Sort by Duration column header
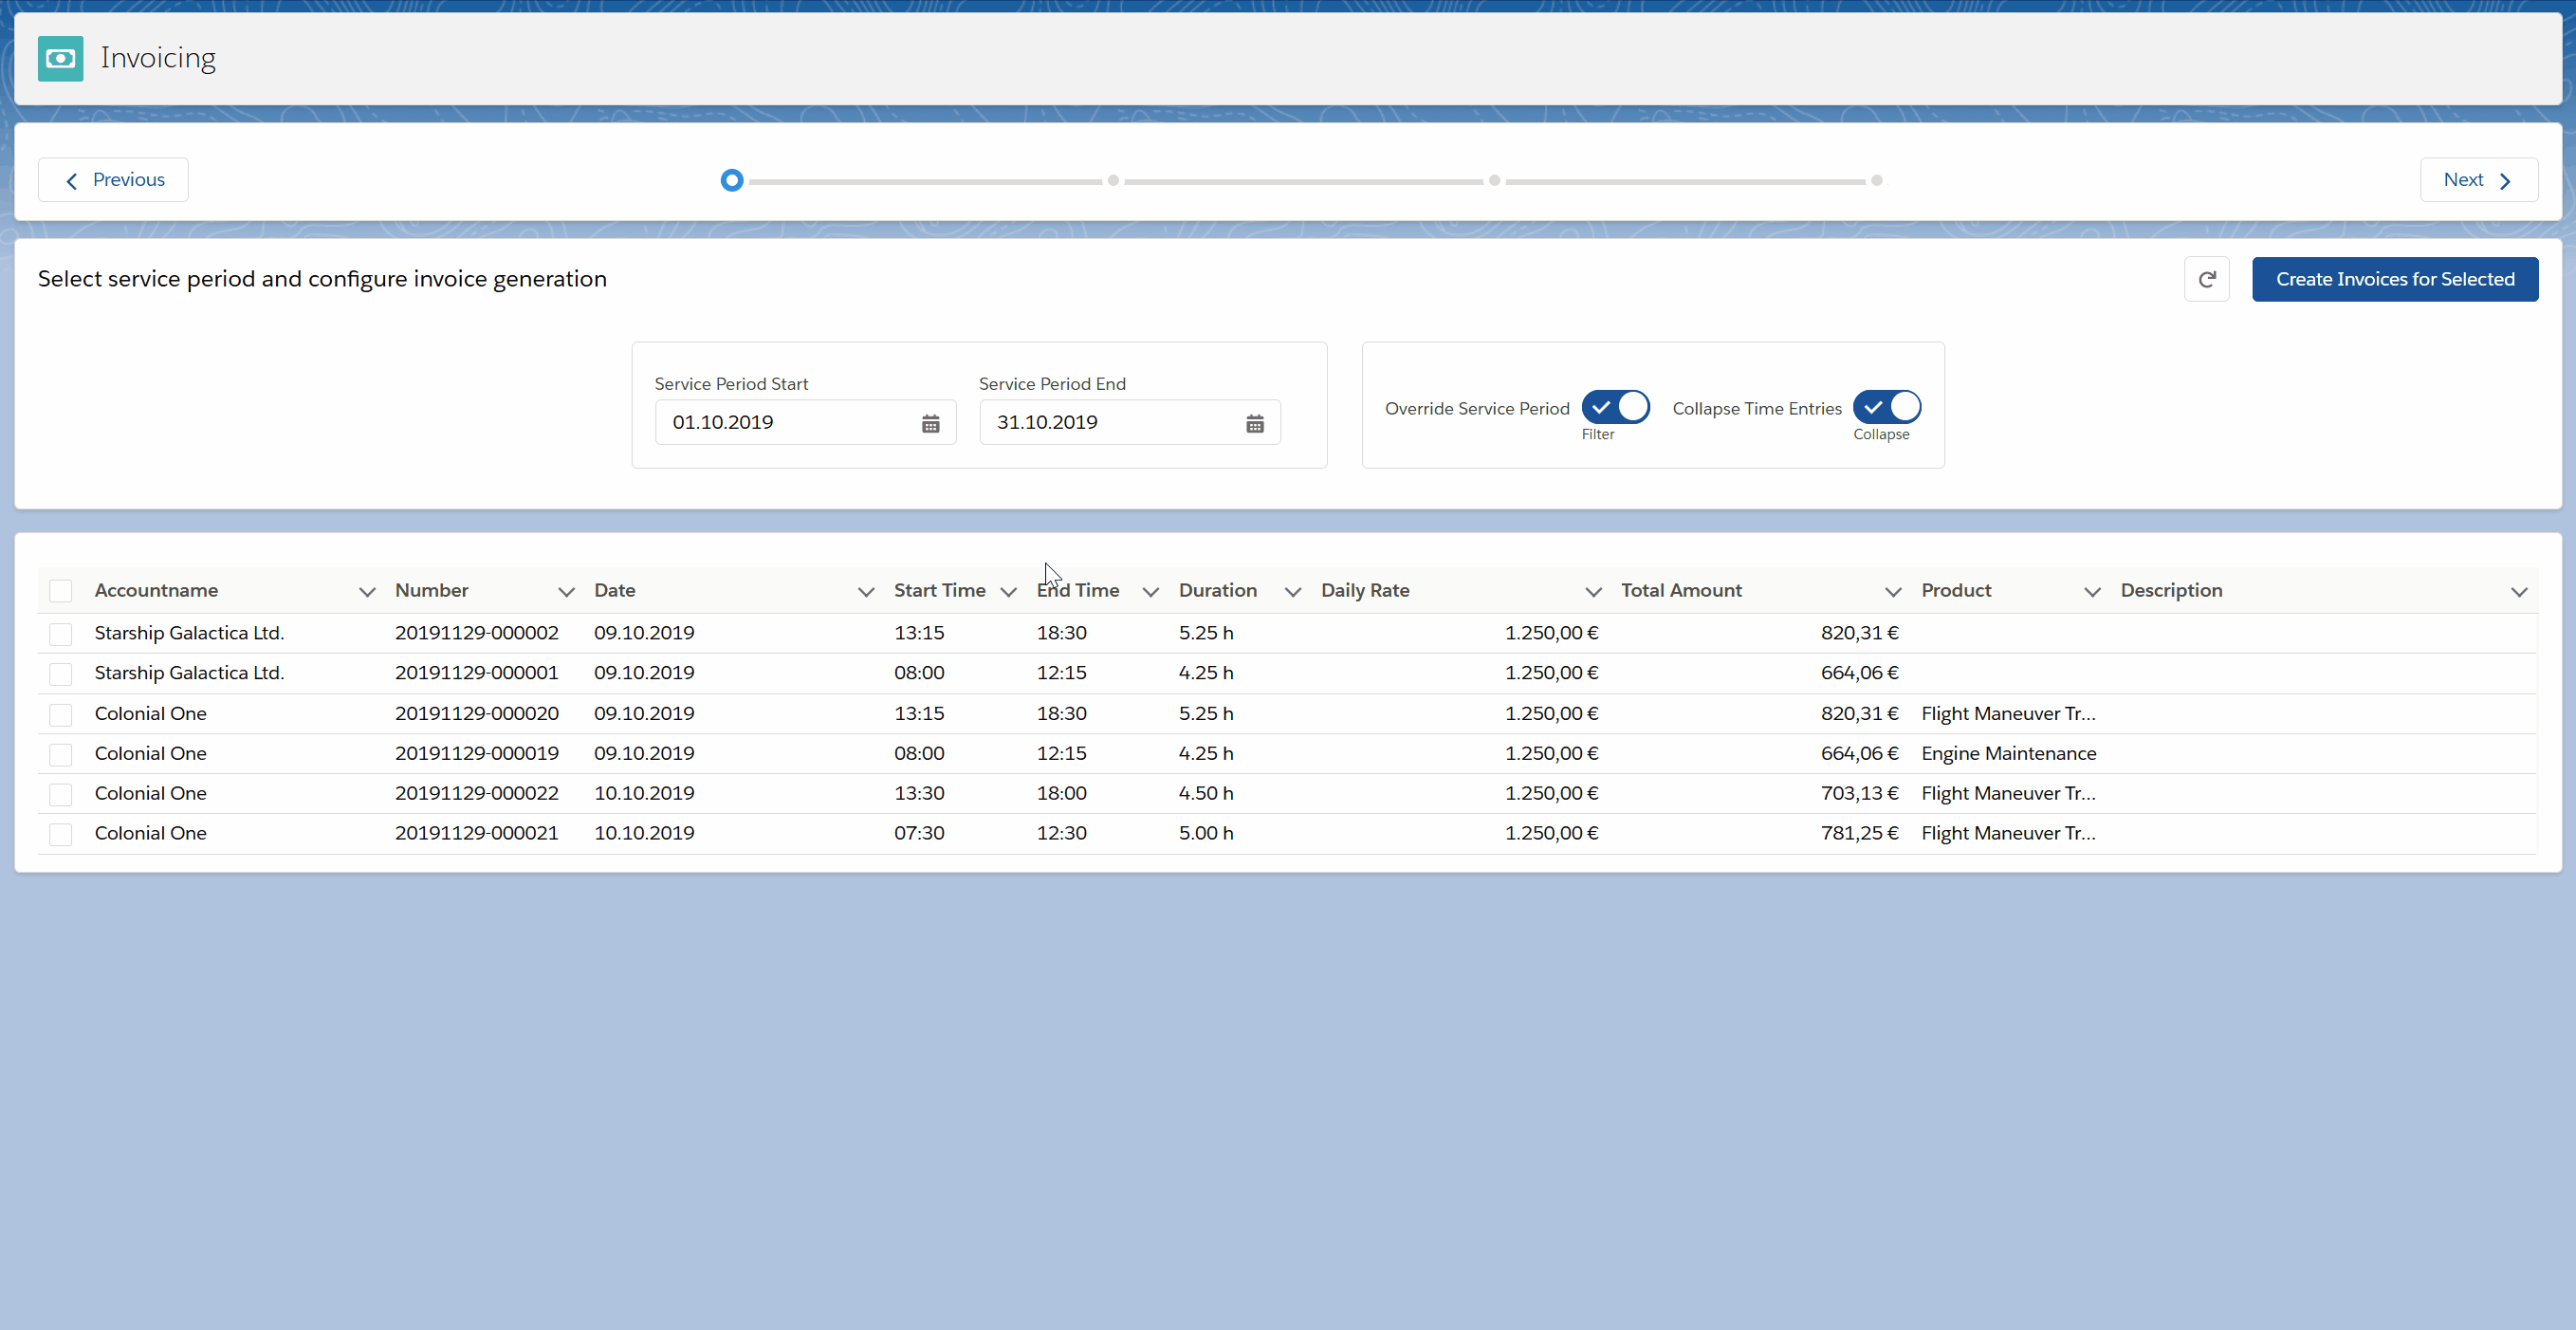This screenshot has height=1330, width=2576. [x=1217, y=591]
